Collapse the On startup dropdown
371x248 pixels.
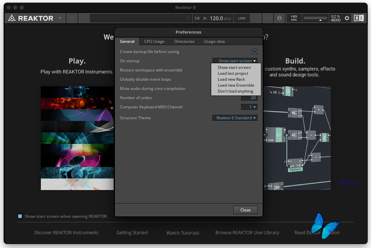[235, 61]
